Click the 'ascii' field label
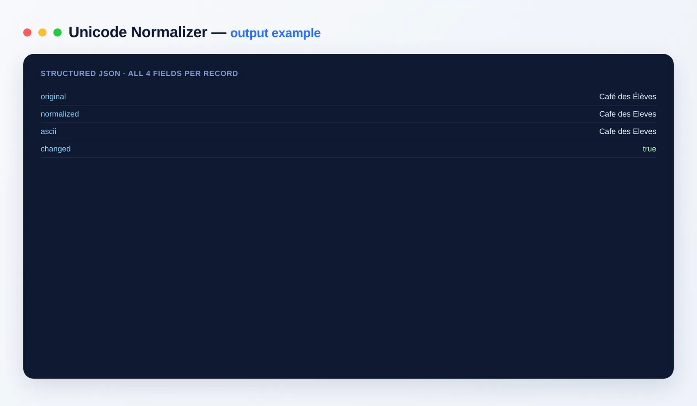The height and width of the screenshot is (406, 697). point(48,131)
